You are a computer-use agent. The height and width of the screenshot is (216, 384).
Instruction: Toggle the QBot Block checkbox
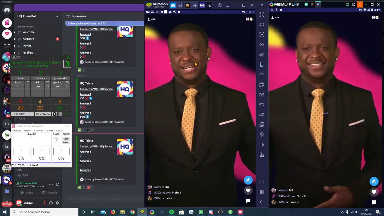[x=60, y=114]
